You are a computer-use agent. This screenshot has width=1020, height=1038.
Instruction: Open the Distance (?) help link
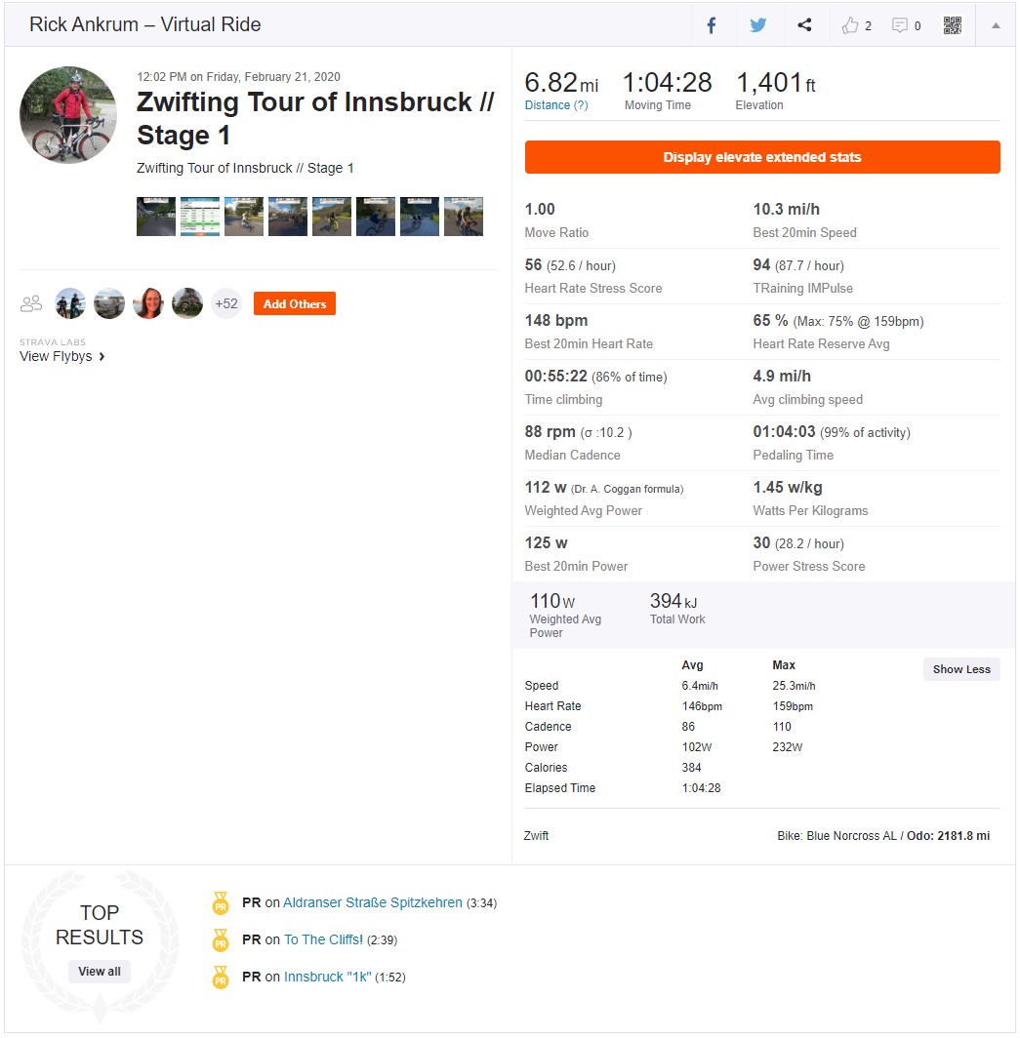coord(555,105)
